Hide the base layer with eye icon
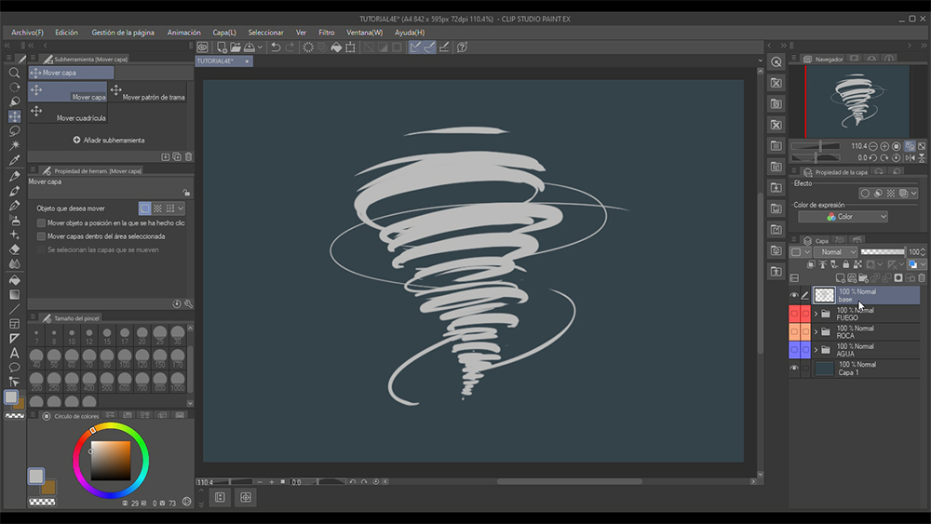The width and height of the screenshot is (931, 524). coord(794,295)
